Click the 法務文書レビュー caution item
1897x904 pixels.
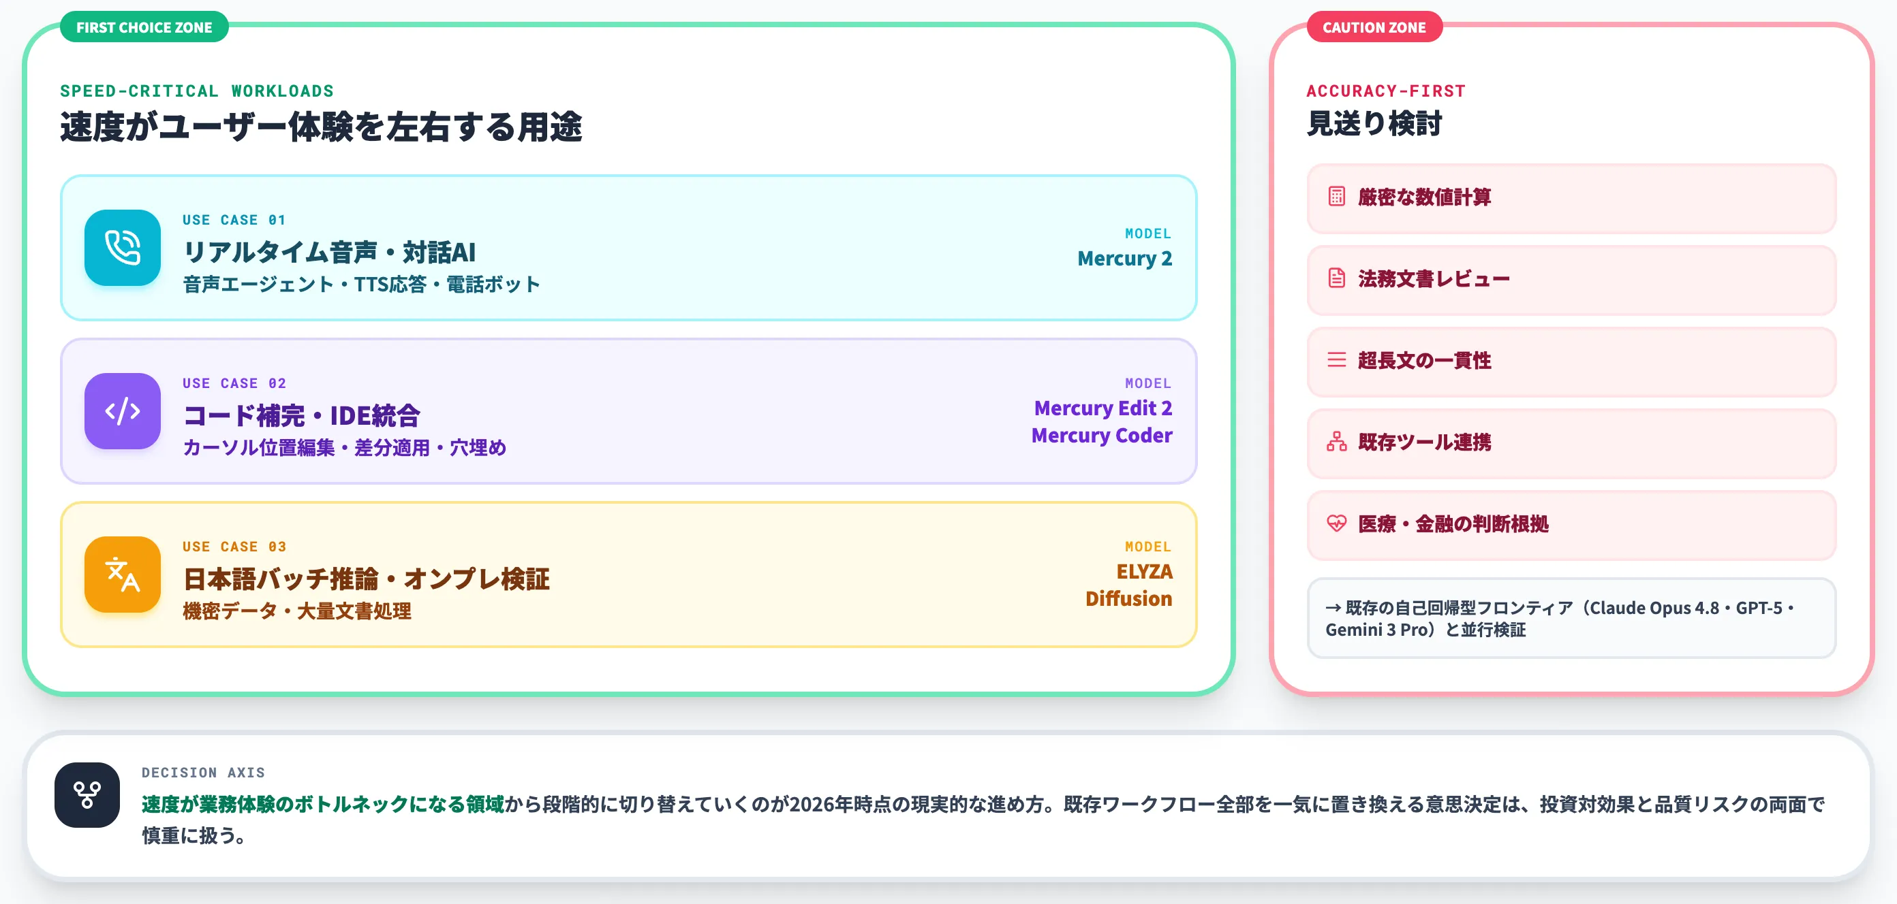coord(1571,280)
